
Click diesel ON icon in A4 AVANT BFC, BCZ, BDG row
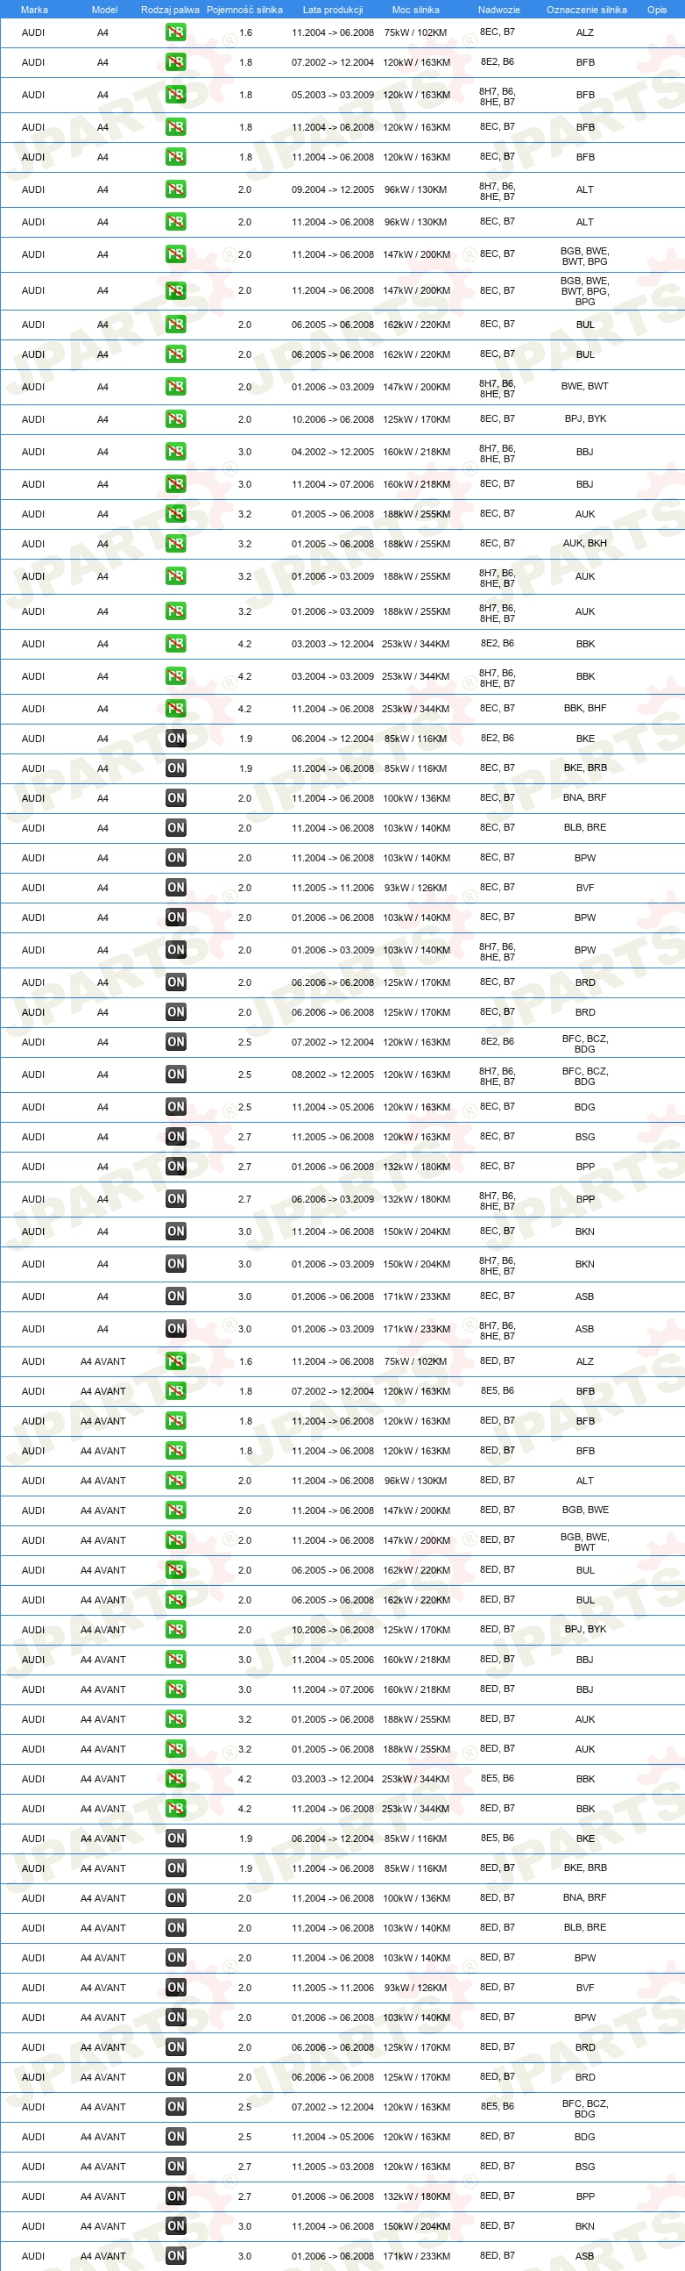coord(176,2108)
